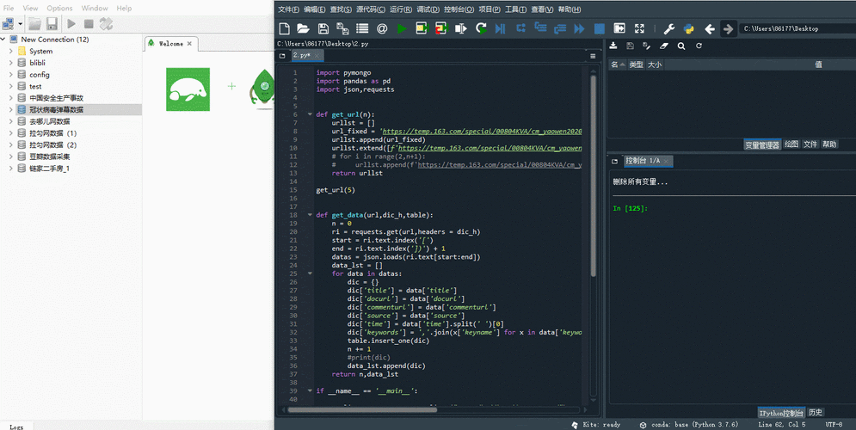Click the conda: base (Python 3.7.6) status
The height and width of the screenshot is (430, 856).
(689, 425)
